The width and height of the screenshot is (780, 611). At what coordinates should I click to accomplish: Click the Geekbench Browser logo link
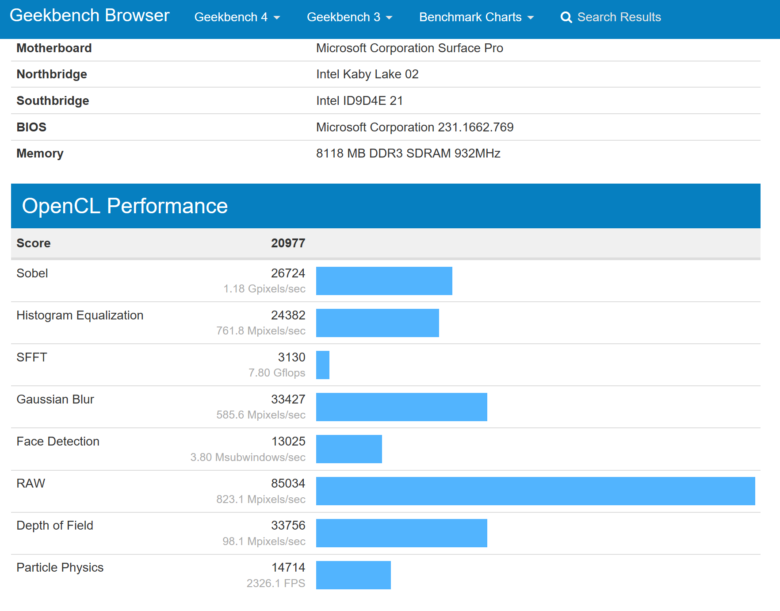coord(89,16)
